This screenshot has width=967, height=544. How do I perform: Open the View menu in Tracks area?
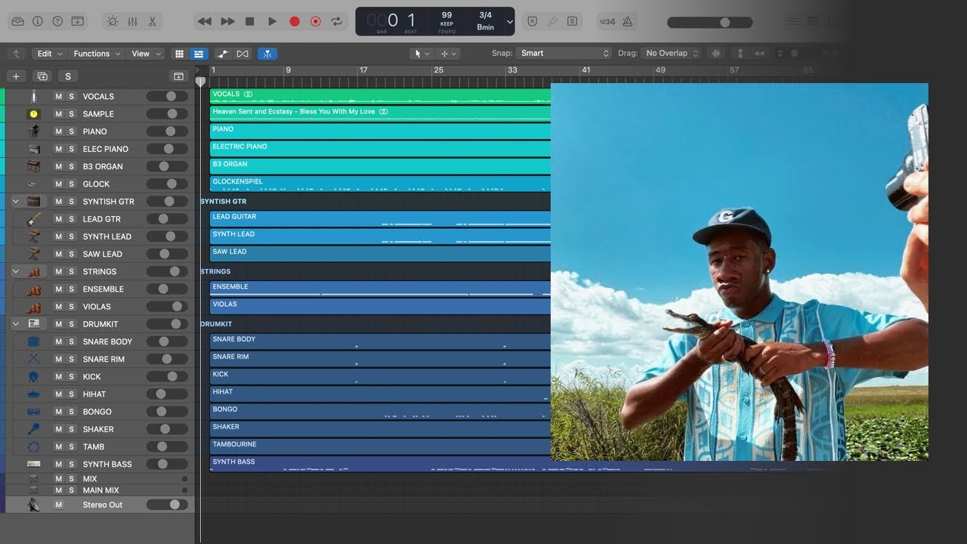click(147, 54)
